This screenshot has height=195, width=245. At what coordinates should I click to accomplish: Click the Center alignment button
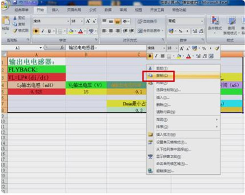point(111,31)
